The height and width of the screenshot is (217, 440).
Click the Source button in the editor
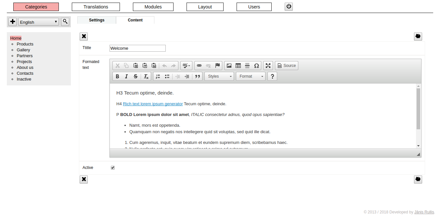tap(287, 66)
